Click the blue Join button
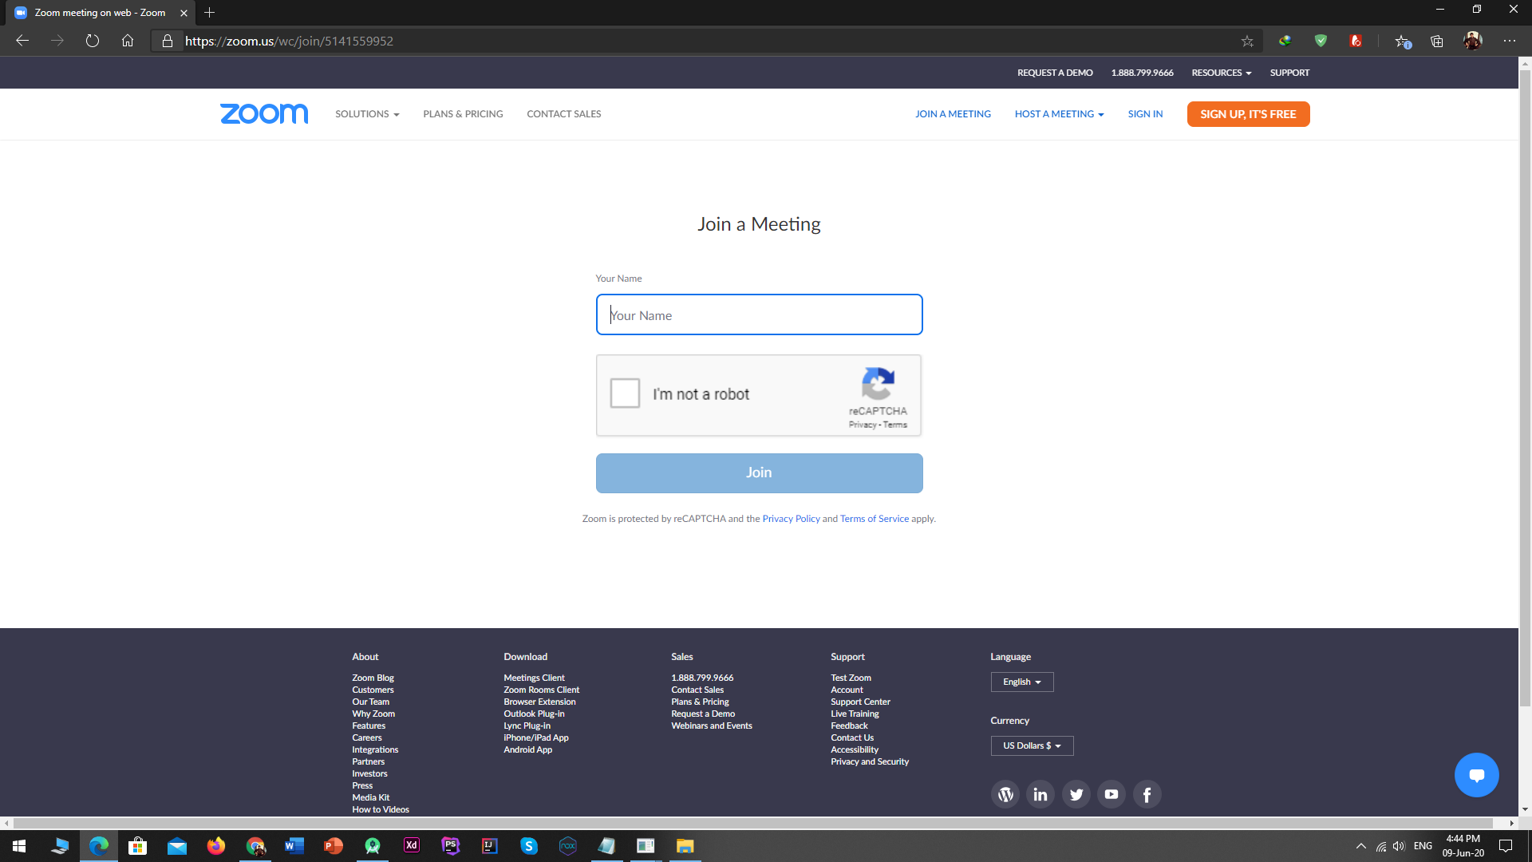1532x862 pixels. [759, 473]
